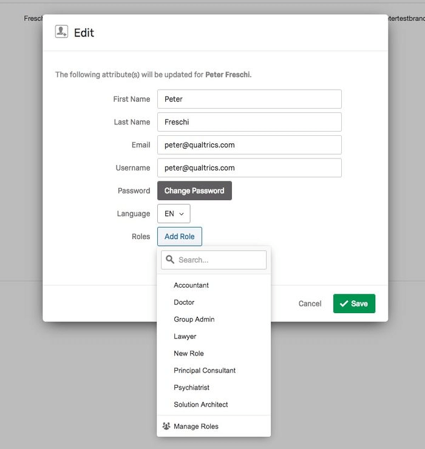Click the role Search box
The width and height of the screenshot is (425, 449).
tap(214, 260)
